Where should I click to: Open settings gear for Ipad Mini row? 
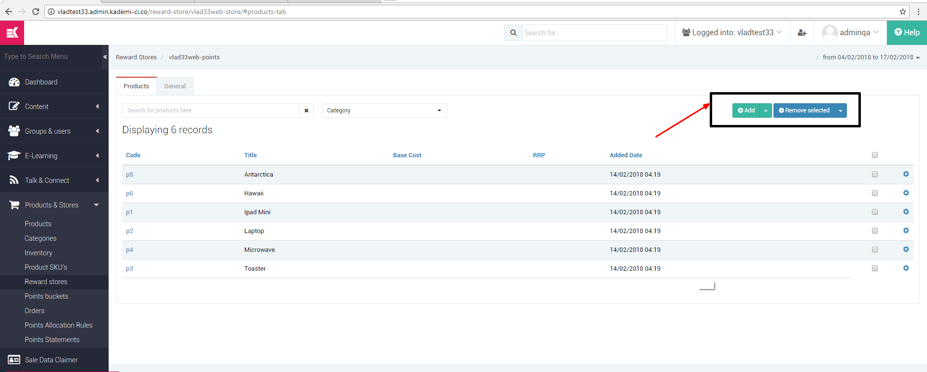click(x=906, y=212)
